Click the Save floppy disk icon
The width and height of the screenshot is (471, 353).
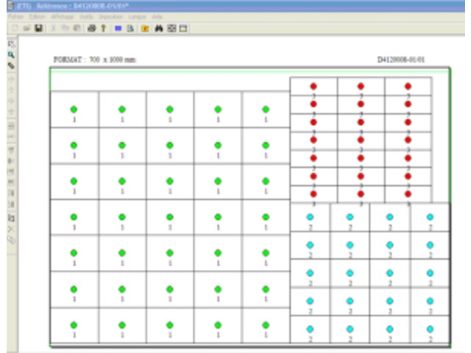click(x=38, y=29)
